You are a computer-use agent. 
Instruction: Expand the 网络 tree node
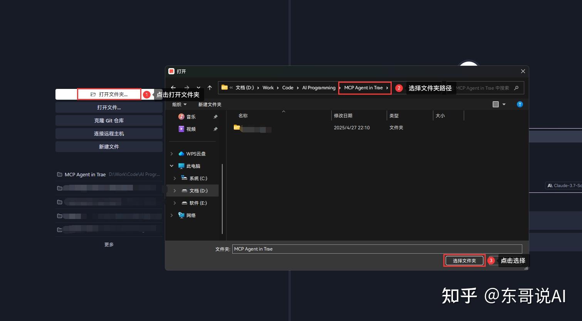coord(172,215)
